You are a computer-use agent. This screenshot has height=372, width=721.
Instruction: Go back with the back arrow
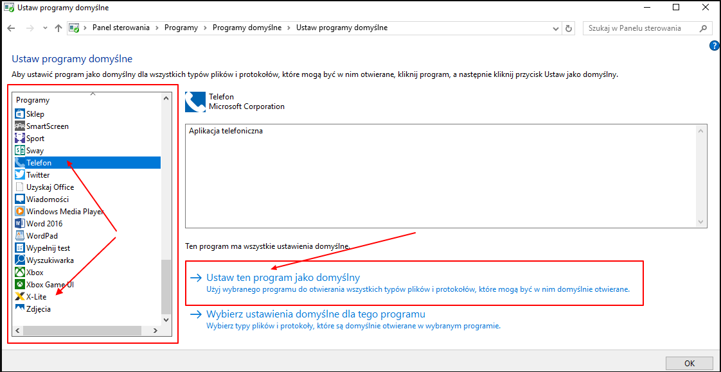[x=12, y=28]
